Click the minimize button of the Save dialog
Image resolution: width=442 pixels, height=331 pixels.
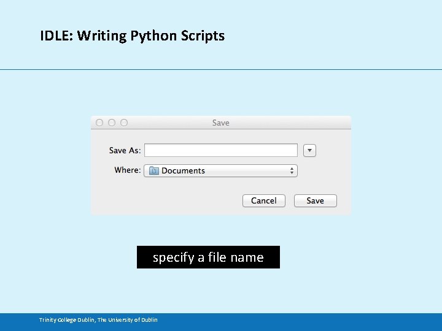point(112,123)
